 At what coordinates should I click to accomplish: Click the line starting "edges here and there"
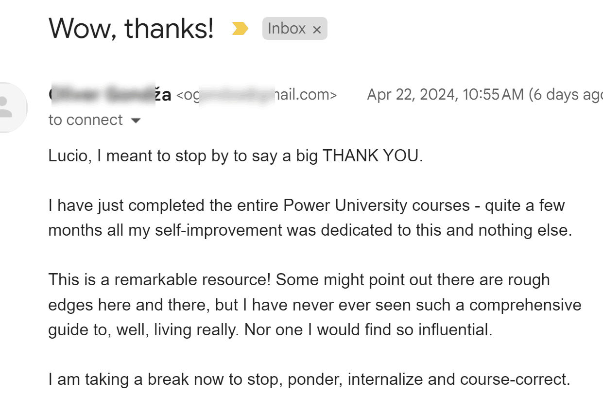(314, 305)
